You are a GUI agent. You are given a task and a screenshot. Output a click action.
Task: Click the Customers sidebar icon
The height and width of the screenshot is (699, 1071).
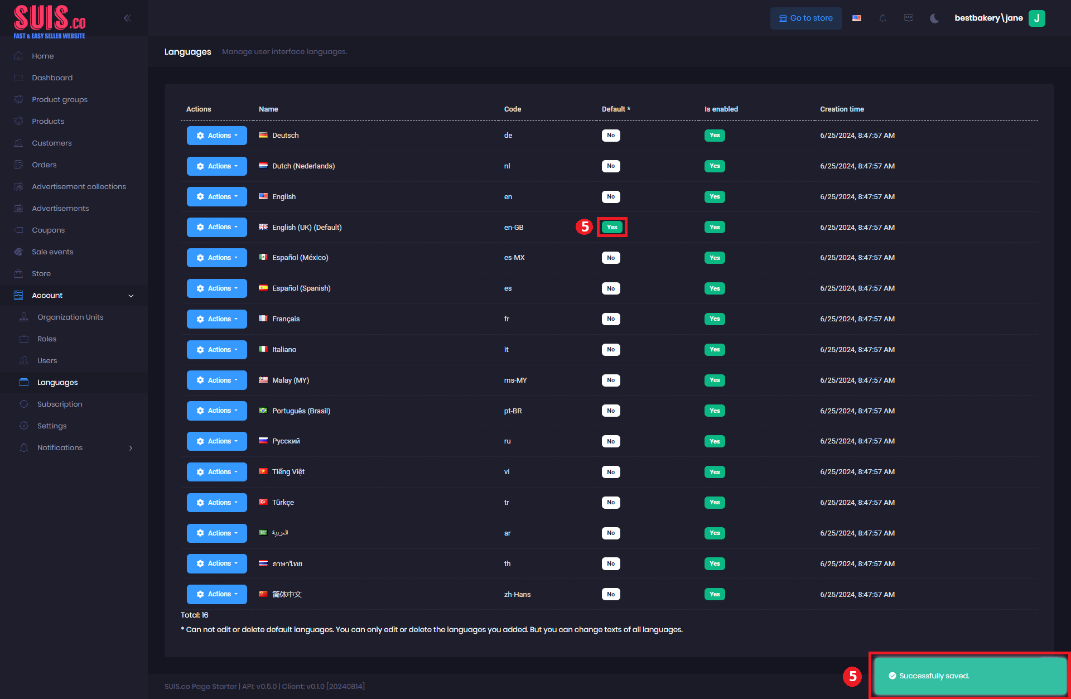(18, 143)
